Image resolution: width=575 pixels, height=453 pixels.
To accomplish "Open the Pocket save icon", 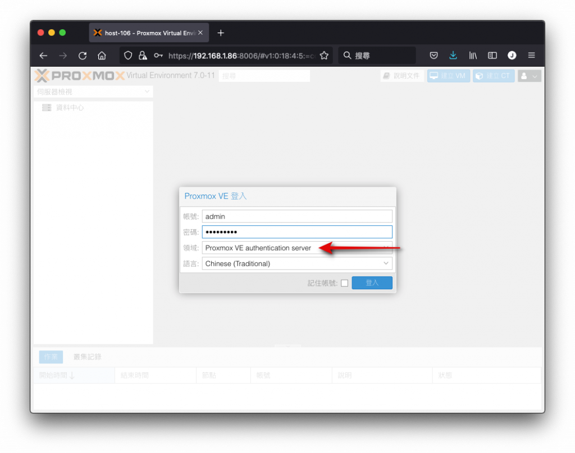I will (434, 56).
